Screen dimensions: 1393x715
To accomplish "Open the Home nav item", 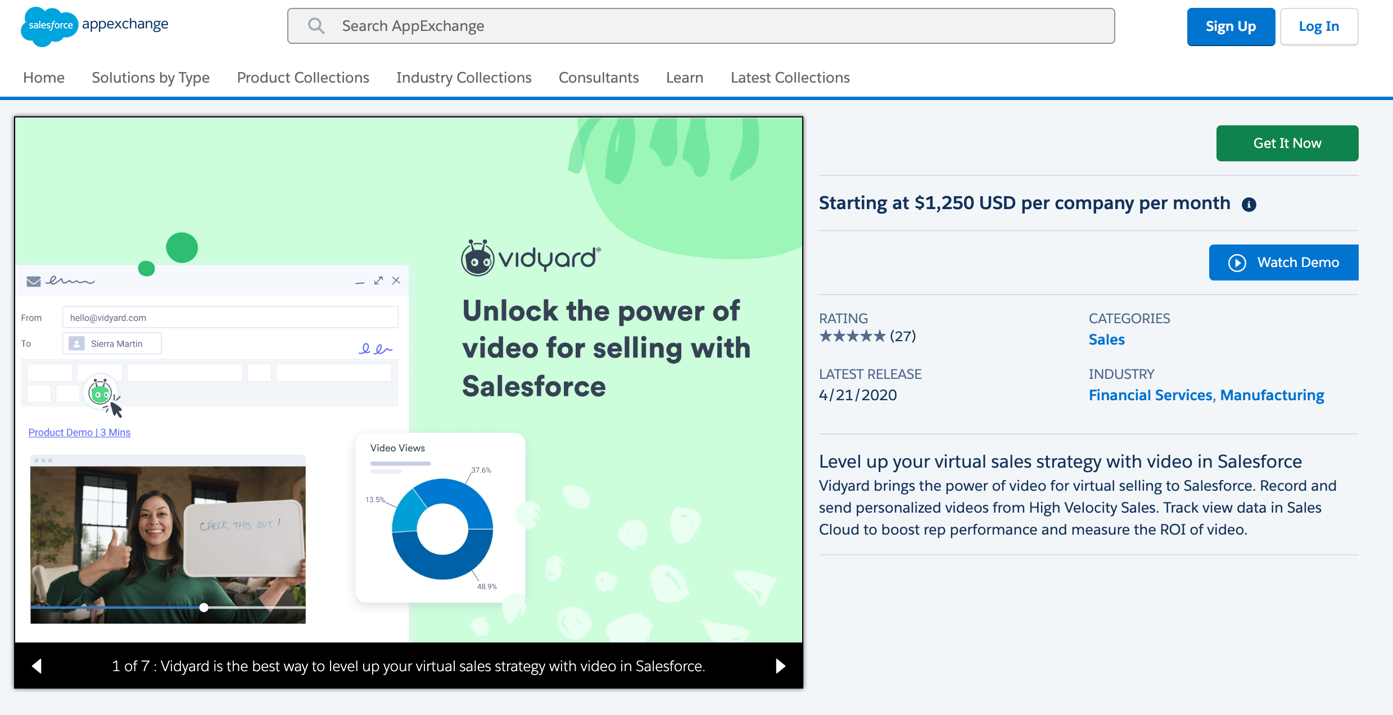I will coord(44,78).
